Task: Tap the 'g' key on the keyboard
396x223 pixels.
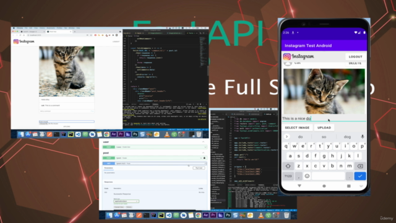Action: point(324,156)
